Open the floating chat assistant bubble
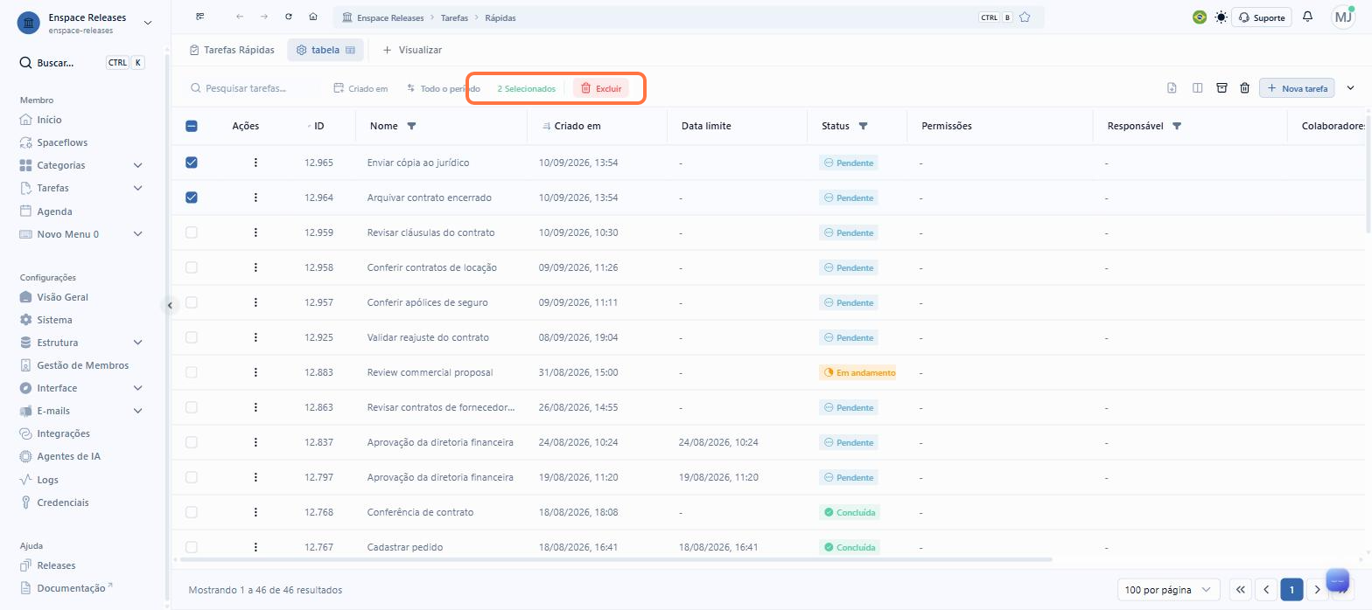1372x610 pixels. point(1338,580)
